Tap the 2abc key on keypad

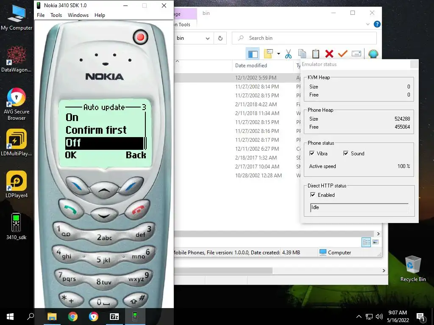104,237
